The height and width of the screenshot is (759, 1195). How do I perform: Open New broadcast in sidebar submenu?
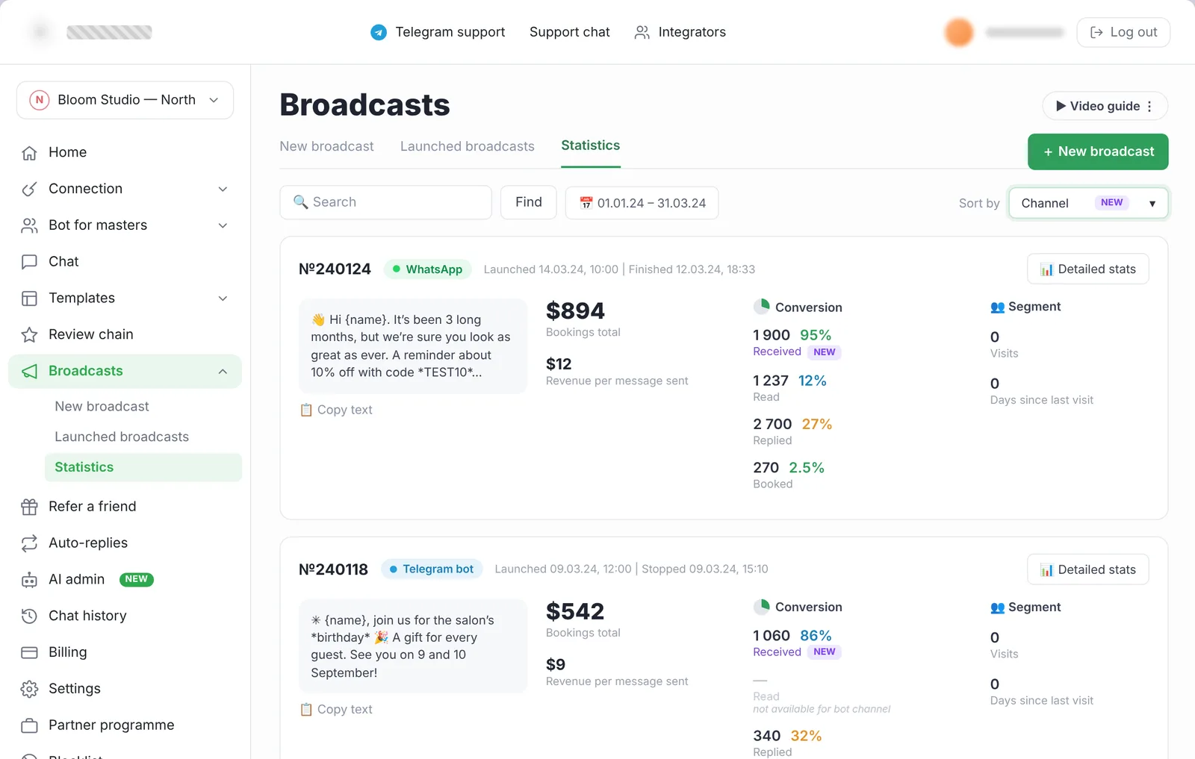tap(102, 407)
